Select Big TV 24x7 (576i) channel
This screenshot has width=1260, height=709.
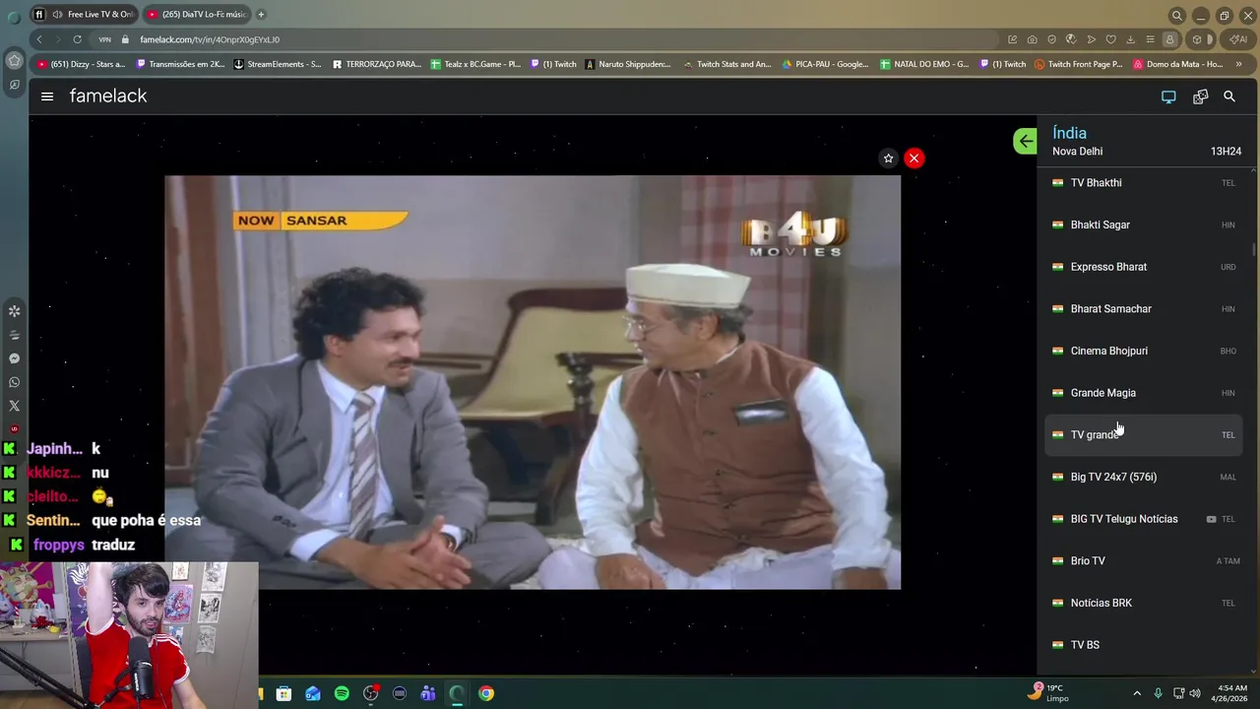1143,477
